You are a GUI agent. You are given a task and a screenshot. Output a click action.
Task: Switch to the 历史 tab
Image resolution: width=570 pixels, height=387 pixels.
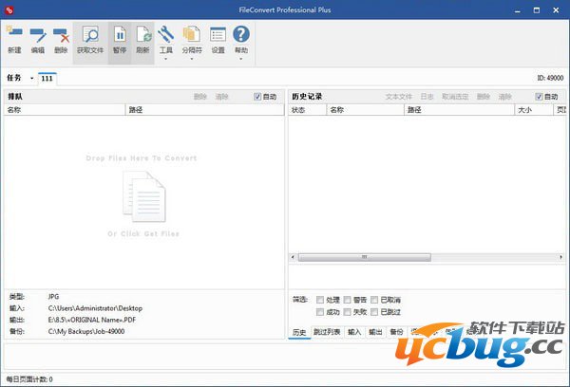point(299,332)
